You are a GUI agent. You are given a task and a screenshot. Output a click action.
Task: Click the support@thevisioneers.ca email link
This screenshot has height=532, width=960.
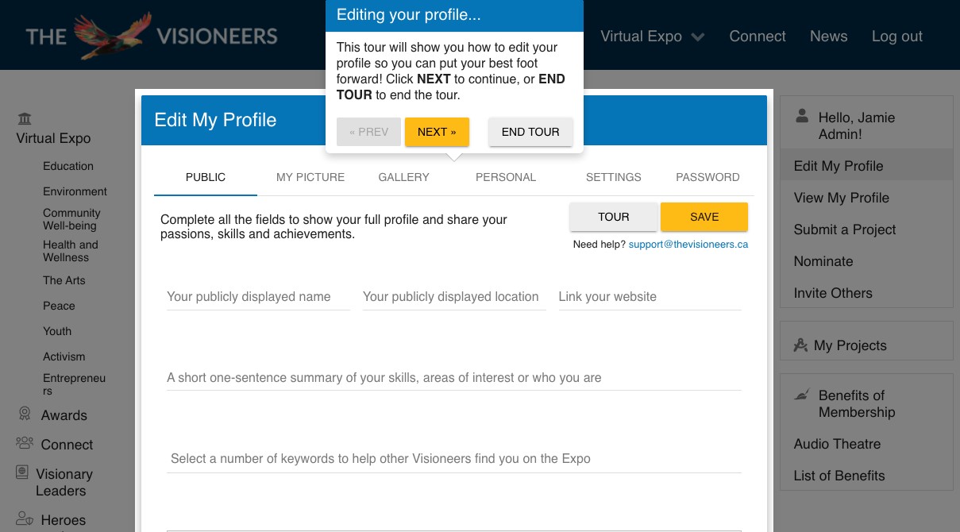click(688, 245)
